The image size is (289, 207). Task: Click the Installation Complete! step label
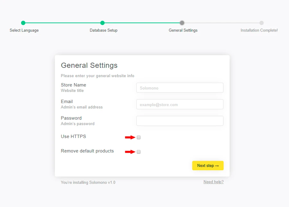(x=259, y=30)
